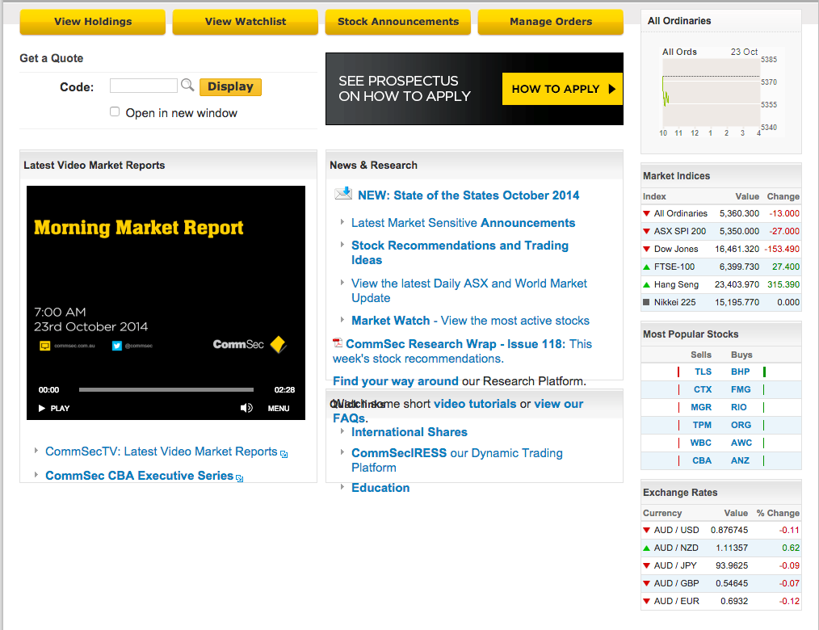
Task: Open BHP in Most Popular Stocks
Action: point(740,372)
